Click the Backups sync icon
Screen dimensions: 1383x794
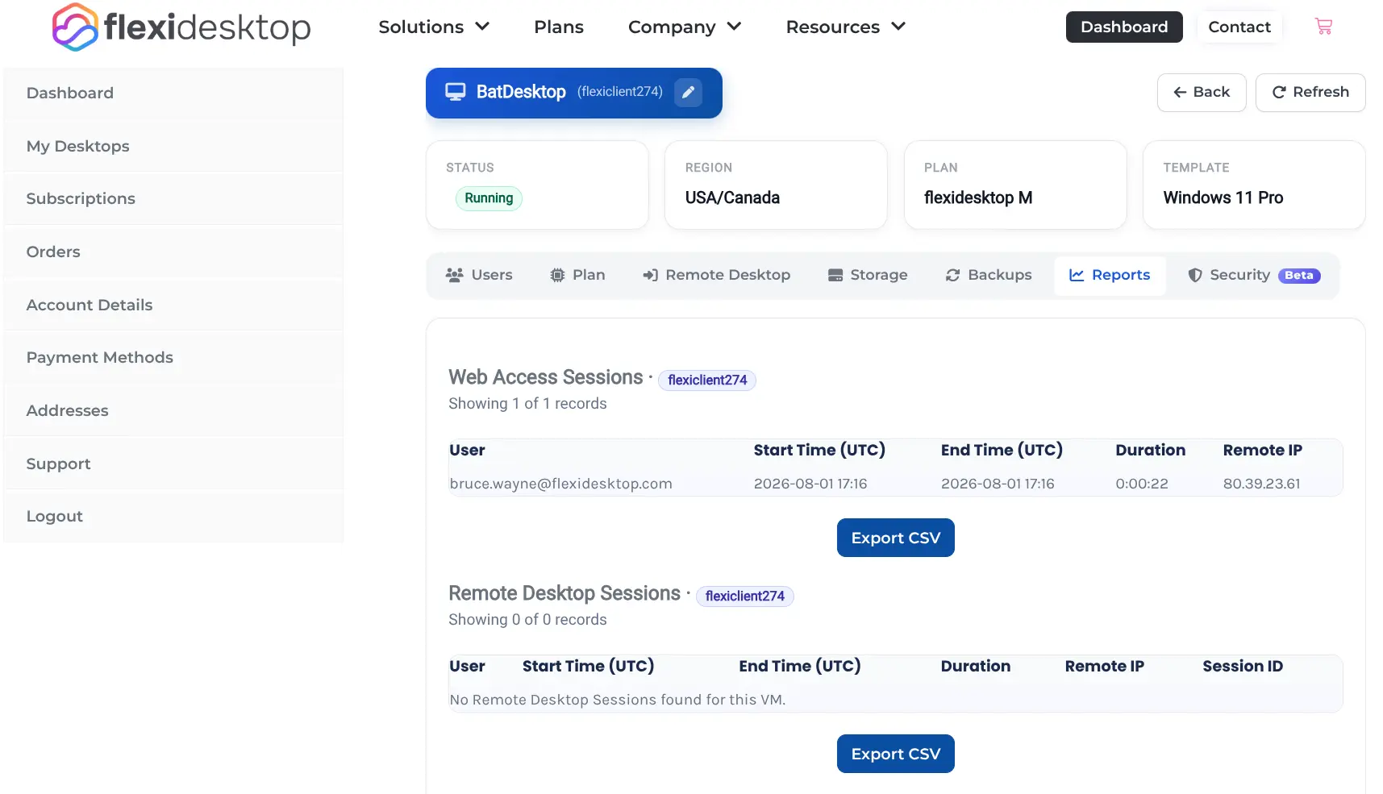pyautogui.click(x=952, y=275)
